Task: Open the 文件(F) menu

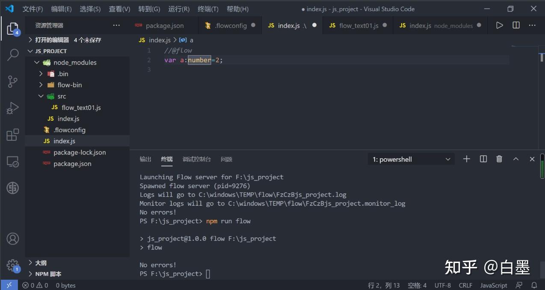Action: (x=33, y=9)
